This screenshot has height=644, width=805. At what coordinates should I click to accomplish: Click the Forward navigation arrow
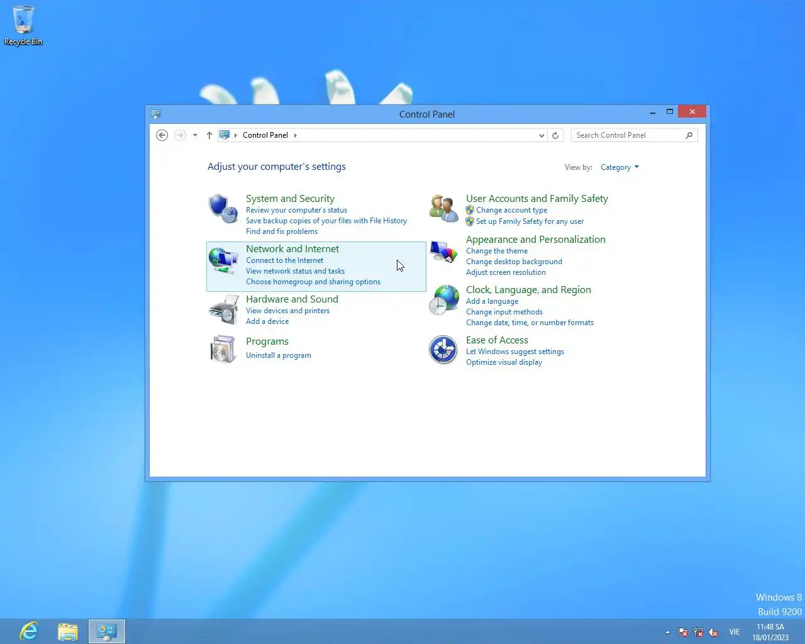(x=180, y=135)
